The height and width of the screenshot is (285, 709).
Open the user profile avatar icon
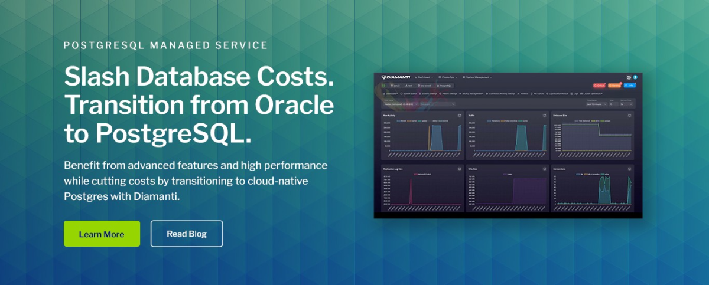635,77
